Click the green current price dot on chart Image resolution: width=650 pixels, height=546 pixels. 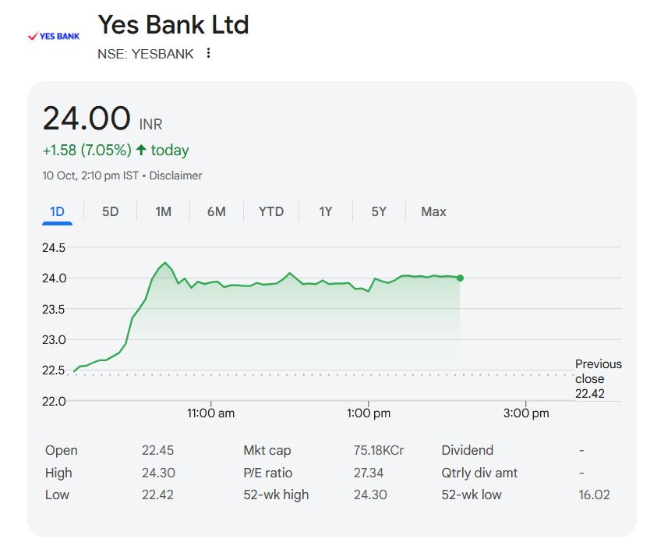(460, 278)
